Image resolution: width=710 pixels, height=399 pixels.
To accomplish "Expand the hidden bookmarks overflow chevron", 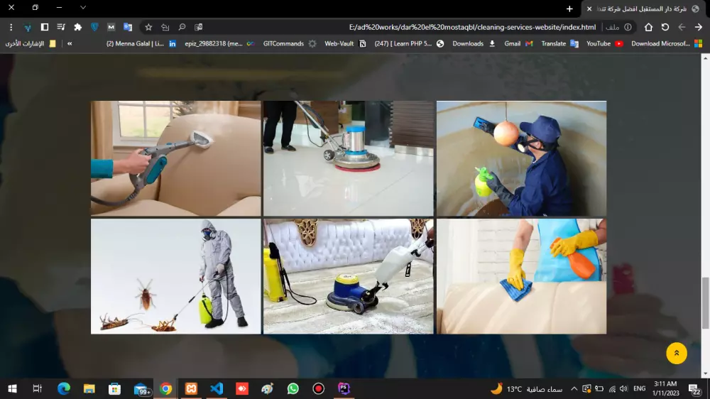I will pyautogui.click(x=70, y=43).
